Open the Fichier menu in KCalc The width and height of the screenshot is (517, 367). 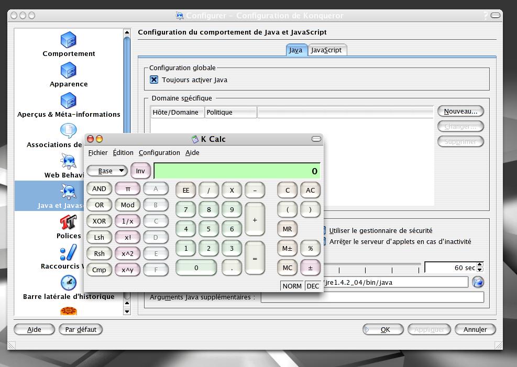tap(98, 152)
